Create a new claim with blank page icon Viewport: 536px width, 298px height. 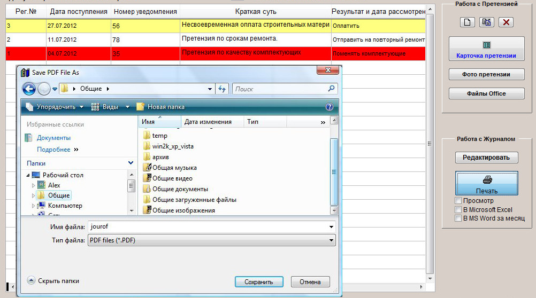[468, 22]
